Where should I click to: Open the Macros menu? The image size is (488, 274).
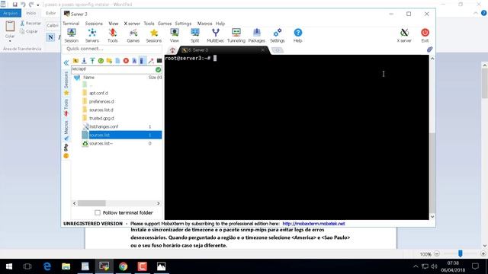(205, 24)
